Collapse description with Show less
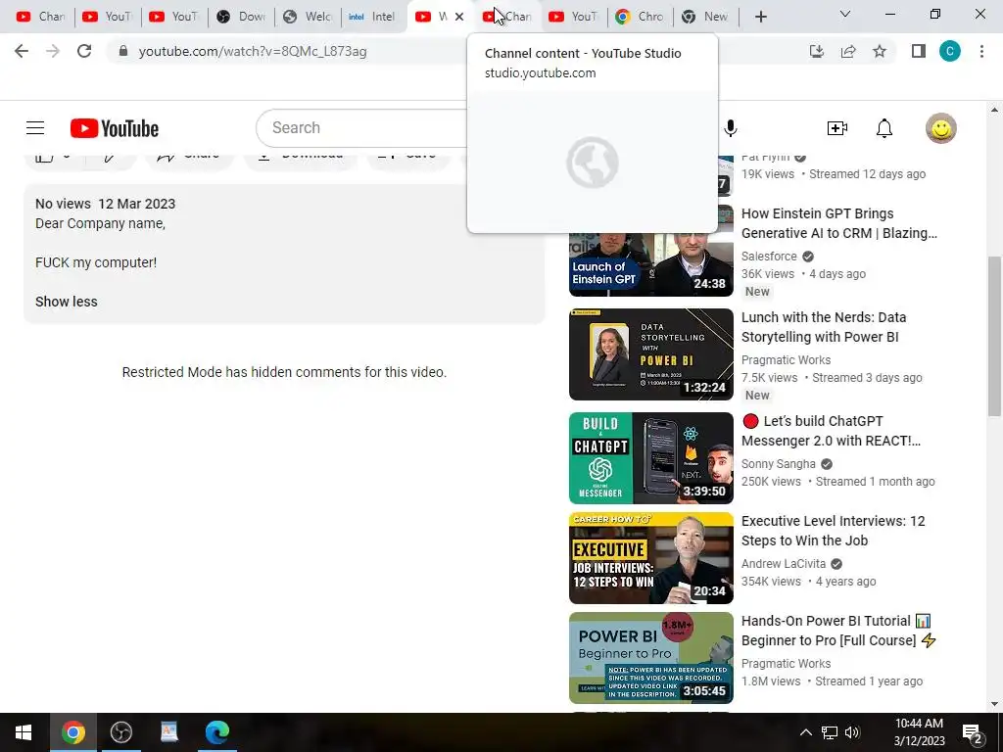The height and width of the screenshot is (752, 1003). tap(67, 302)
